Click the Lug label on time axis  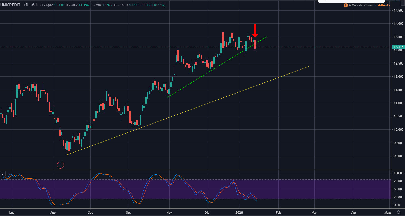[12, 213]
